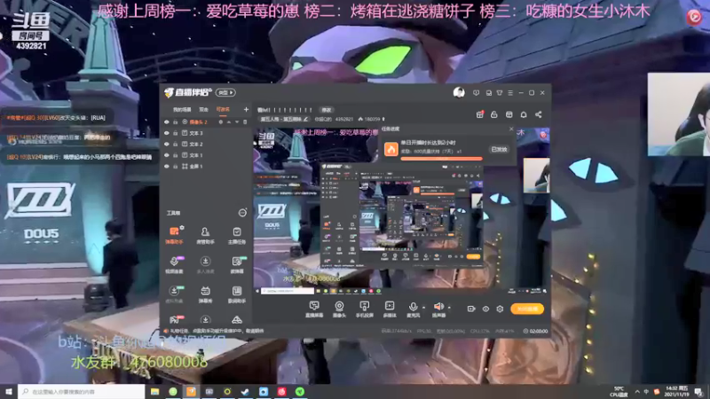
Task: Toggle lock on 摄像头 2 source
Action: pos(175,122)
